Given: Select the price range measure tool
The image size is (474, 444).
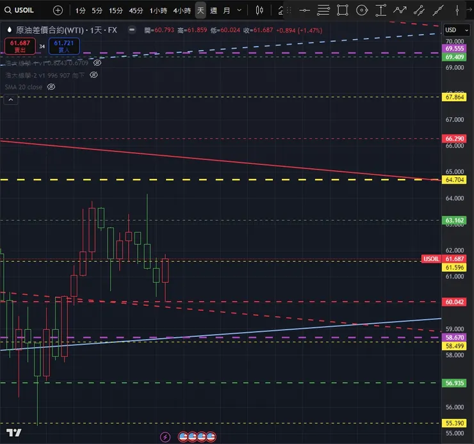Looking at the screenshot, I should [381, 10].
